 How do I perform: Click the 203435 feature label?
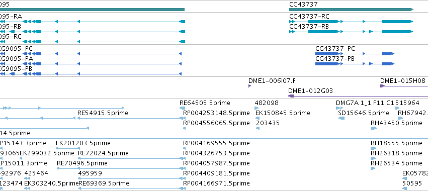click(x=268, y=123)
